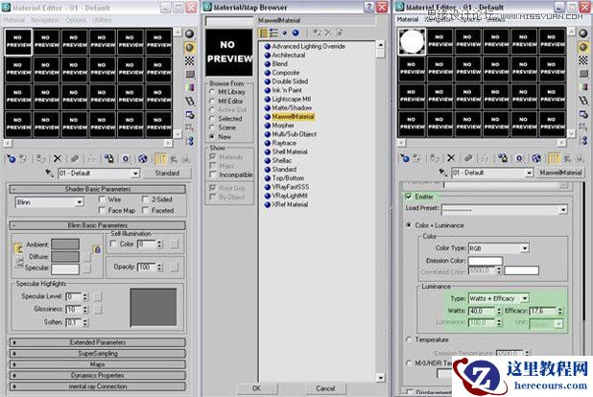Click Get Material icon in left Material Editor
Image resolution: width=593 pixels, height=397 pixels.
click(11, 159)
